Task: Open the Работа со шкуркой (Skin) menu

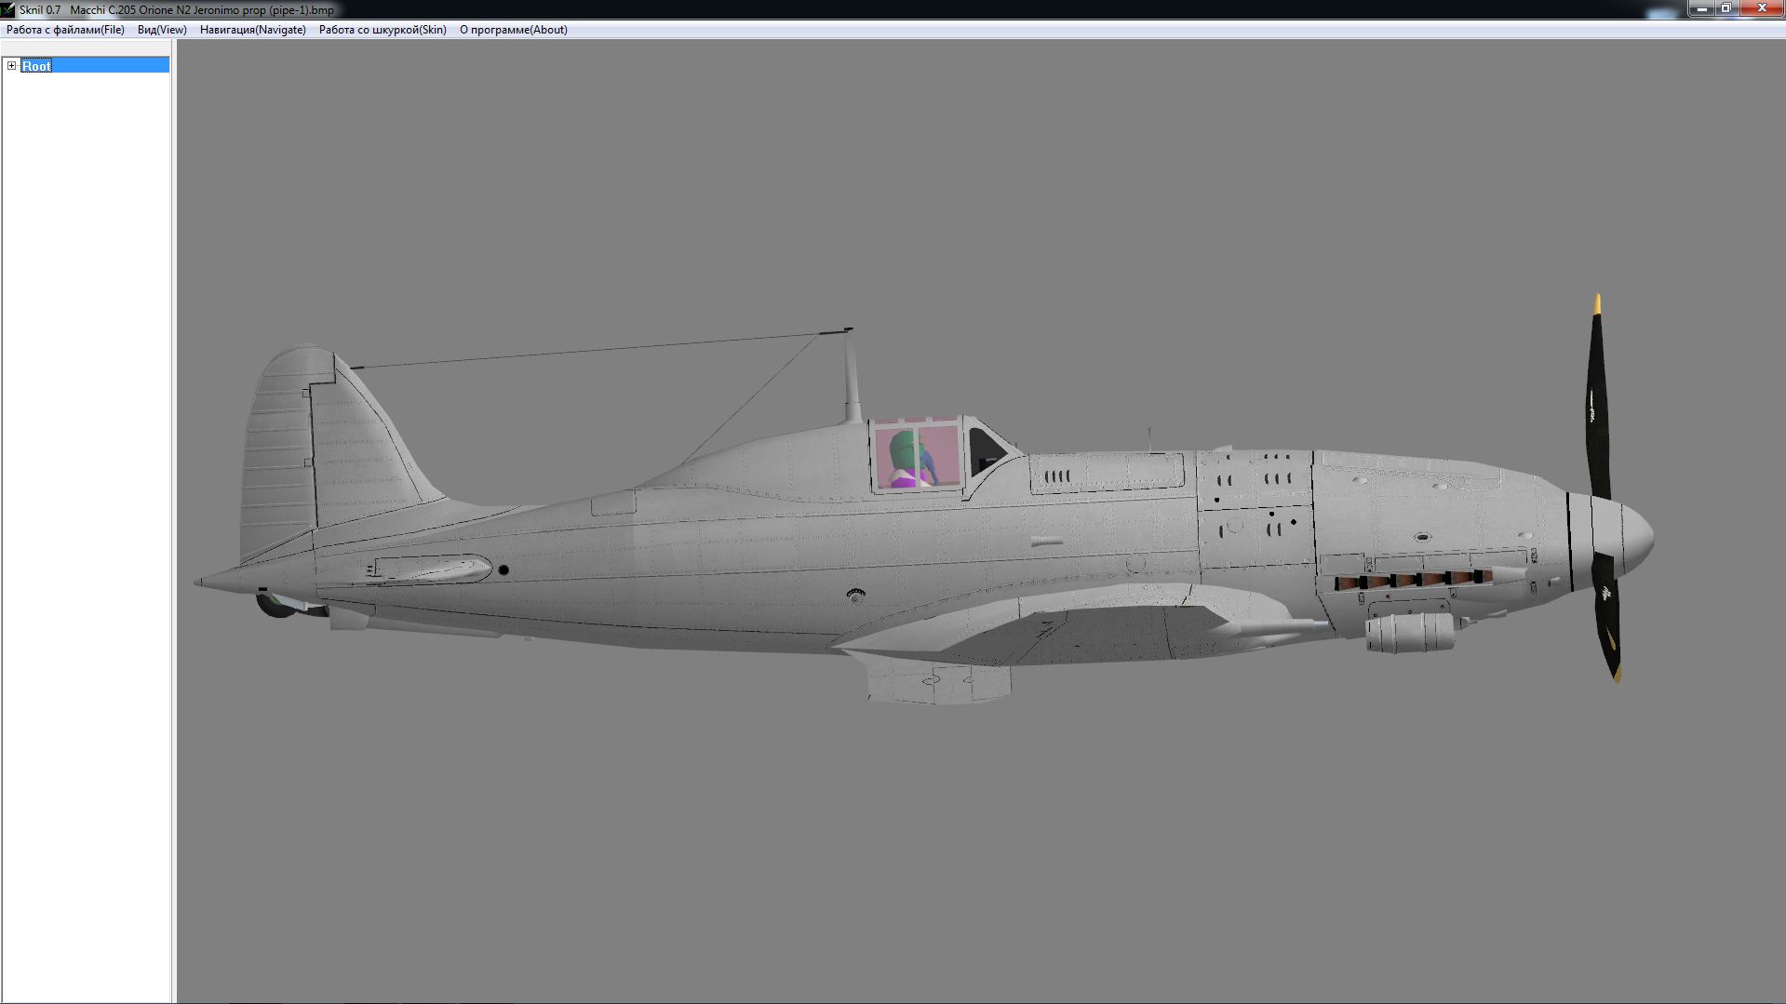Action: tap(383, 30)
